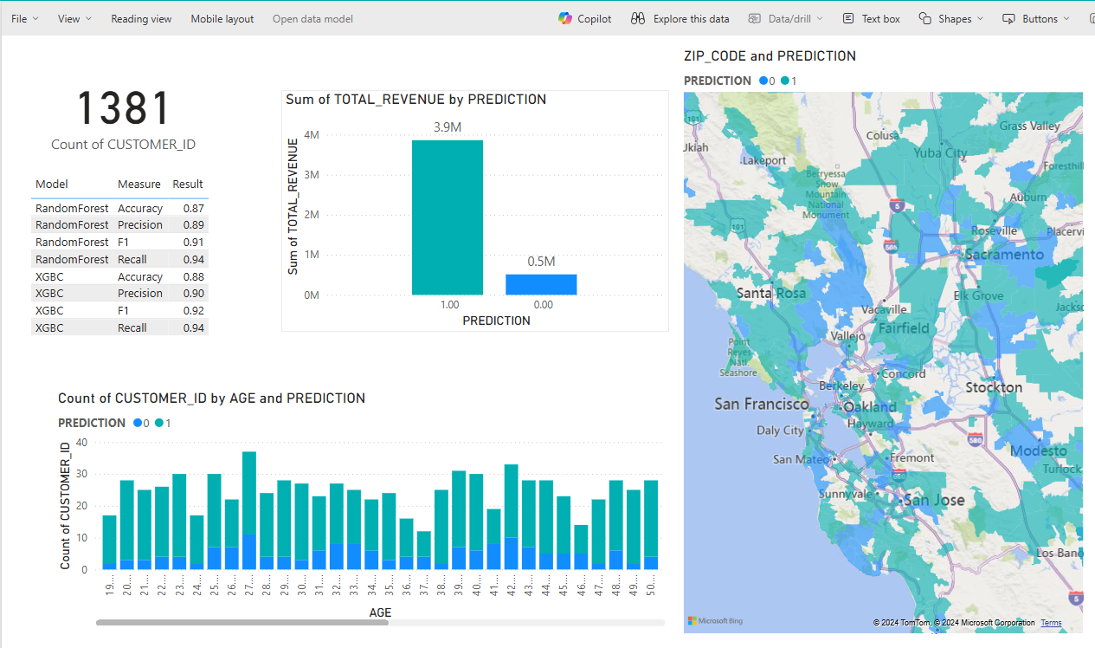Viewport: 1095px width, 648px height.
Task: Open the View menu
Action: tap(74, 18)
